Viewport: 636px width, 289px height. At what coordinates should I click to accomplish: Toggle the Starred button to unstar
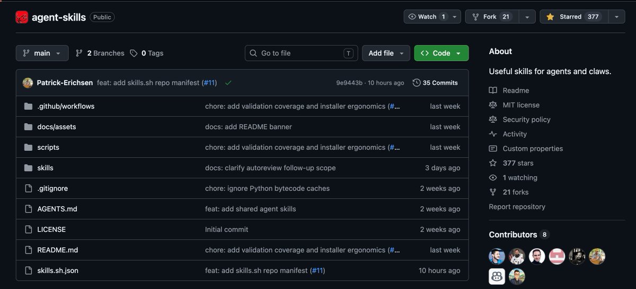point(573,17)
